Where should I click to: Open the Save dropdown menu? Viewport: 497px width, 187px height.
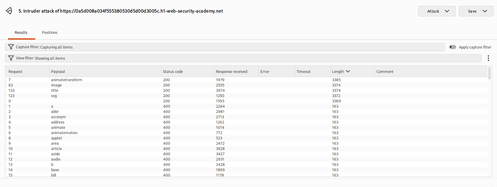click(x=476, y=11)
